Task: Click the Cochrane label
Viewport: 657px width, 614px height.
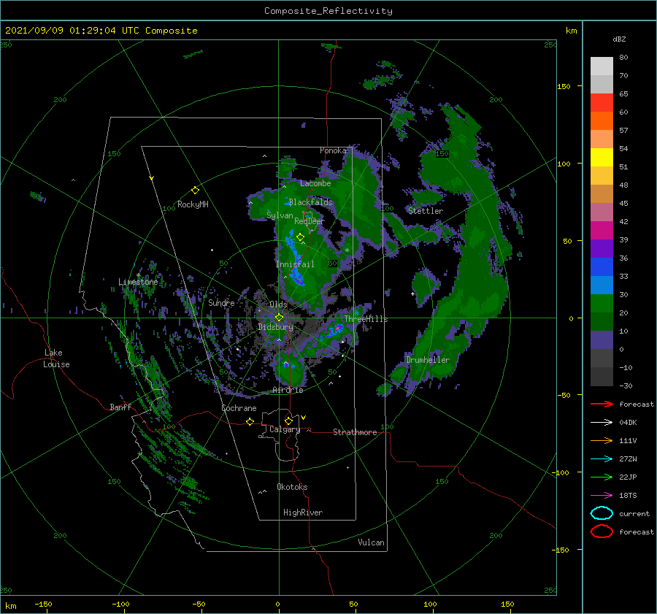Action: [x=239, y=408]
